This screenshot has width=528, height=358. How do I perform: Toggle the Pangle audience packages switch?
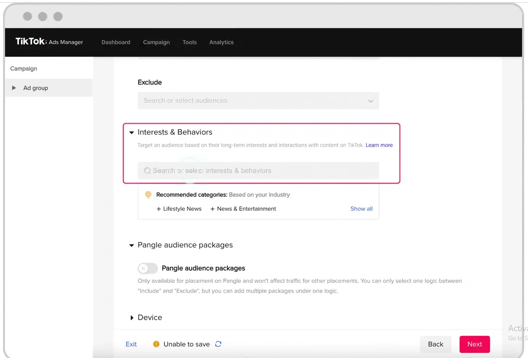[148, 268]
